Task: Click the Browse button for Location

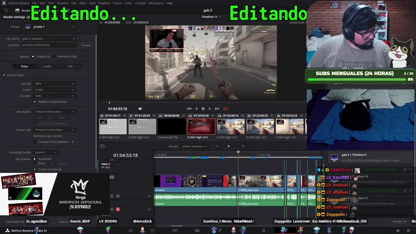Action: (x=86, y=45)
